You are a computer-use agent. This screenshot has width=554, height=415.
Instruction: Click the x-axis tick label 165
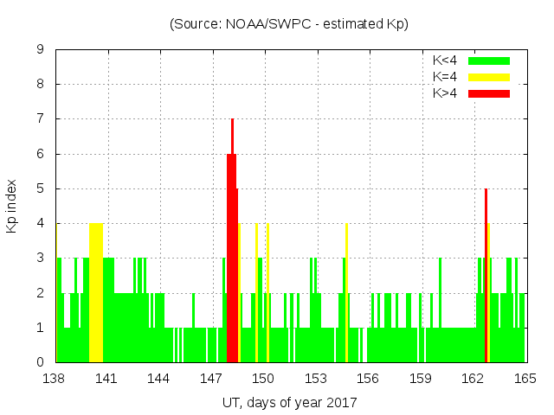[525, 380]
